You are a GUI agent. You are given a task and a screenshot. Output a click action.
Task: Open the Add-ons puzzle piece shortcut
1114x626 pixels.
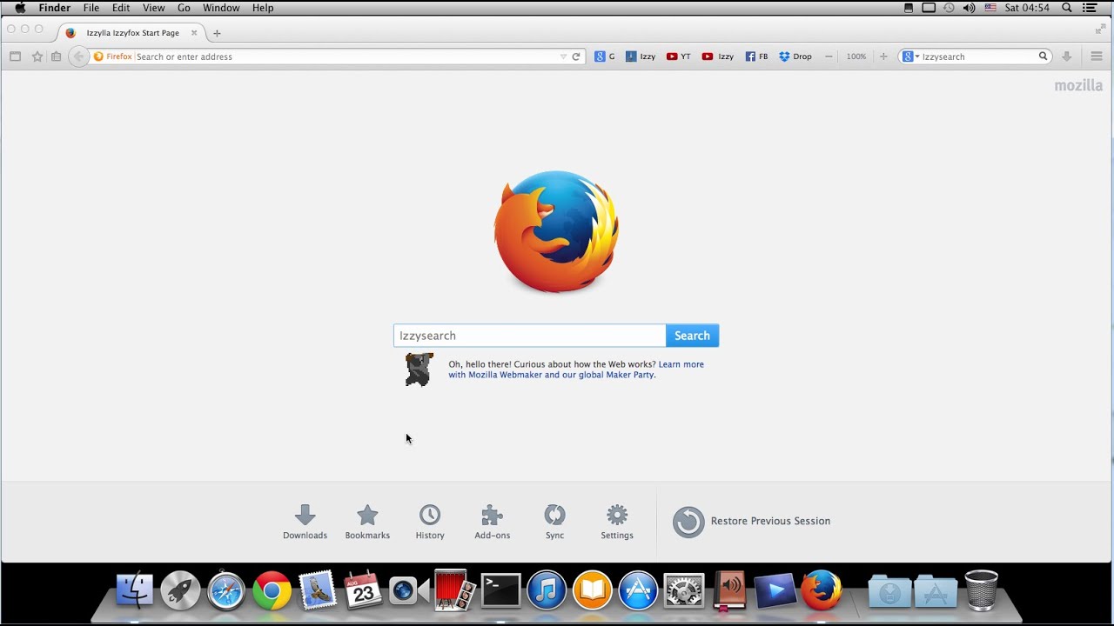click(493, 522)
